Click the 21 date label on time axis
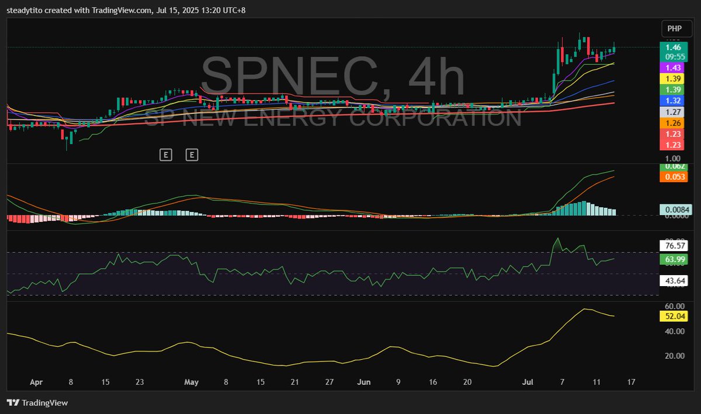 [295, 382]
